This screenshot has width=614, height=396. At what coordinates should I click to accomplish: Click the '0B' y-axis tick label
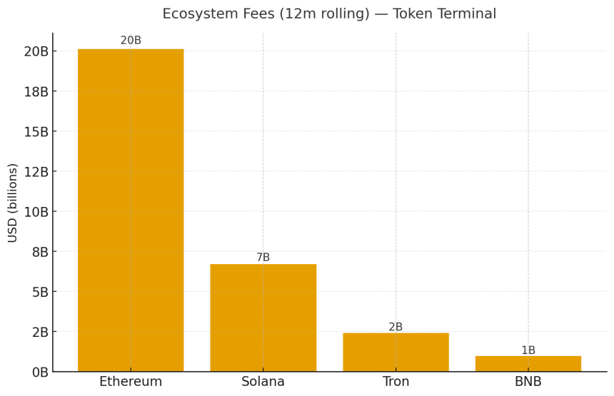click(x=39, y=372)
